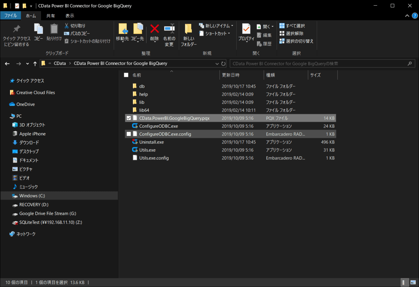Open プロパティ properties icon
419x287 pixels.
coord(246,29)
